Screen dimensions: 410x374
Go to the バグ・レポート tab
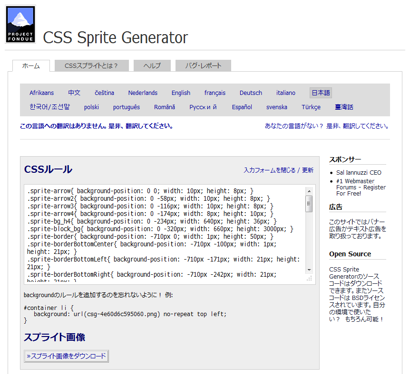203,66
